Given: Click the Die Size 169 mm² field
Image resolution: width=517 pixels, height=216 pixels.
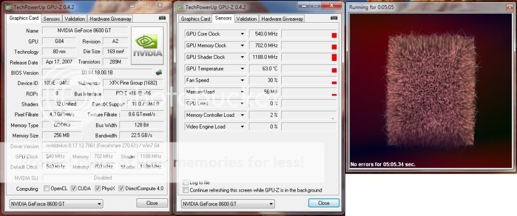Looking at the screenshot, I should point(115,52).
